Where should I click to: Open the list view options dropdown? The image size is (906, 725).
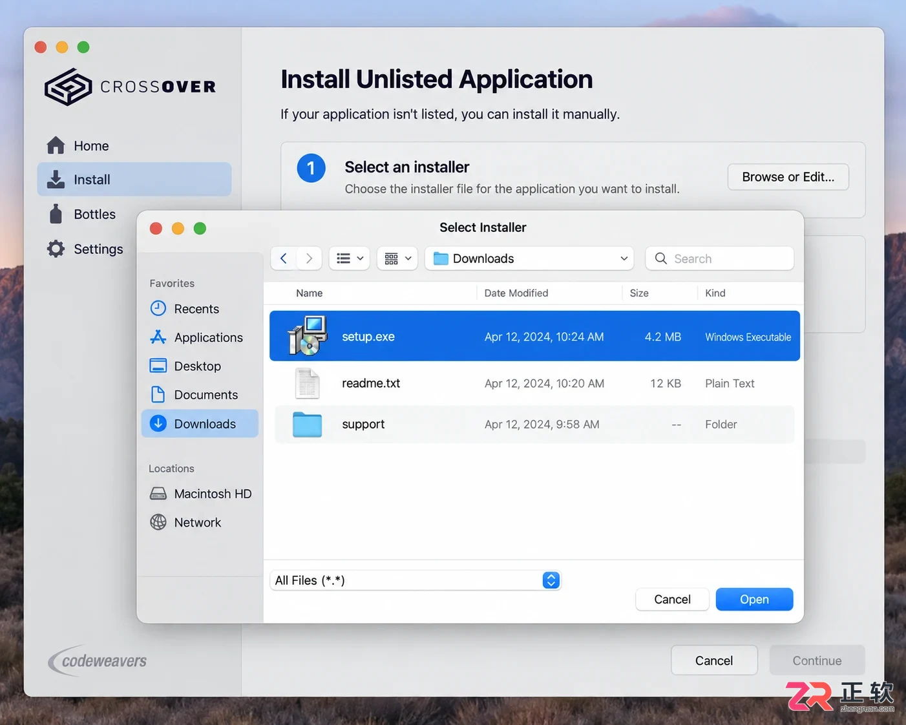click(350, 258)
